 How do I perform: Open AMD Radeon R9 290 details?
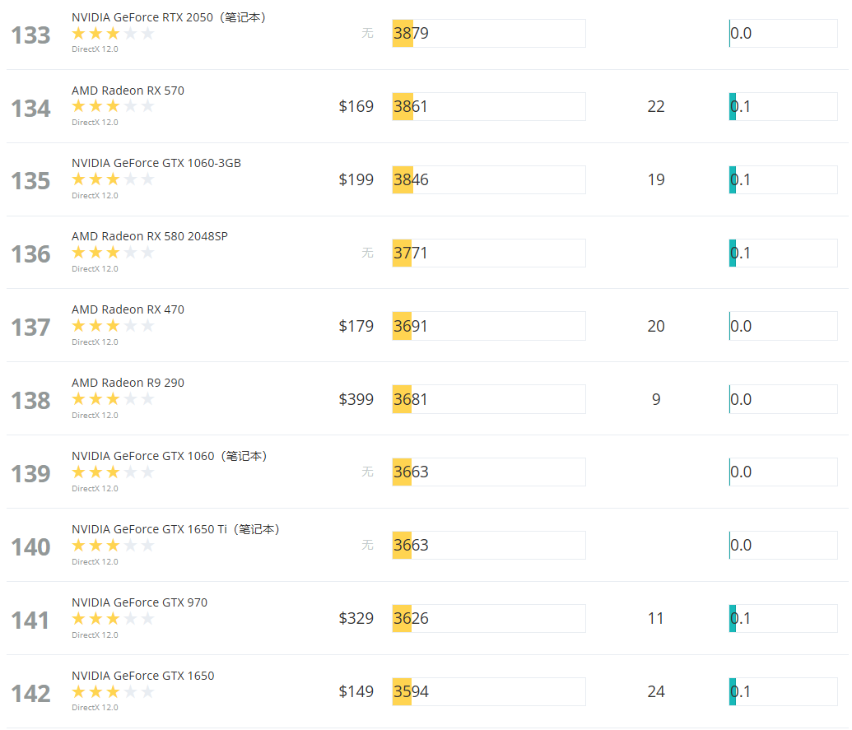click(128, 383)
